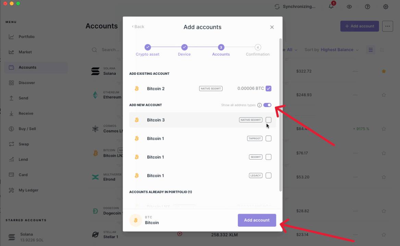This screenshot has width=400, height=246.
Task: Disable Show all address types toggle
Action: (267, 105)
